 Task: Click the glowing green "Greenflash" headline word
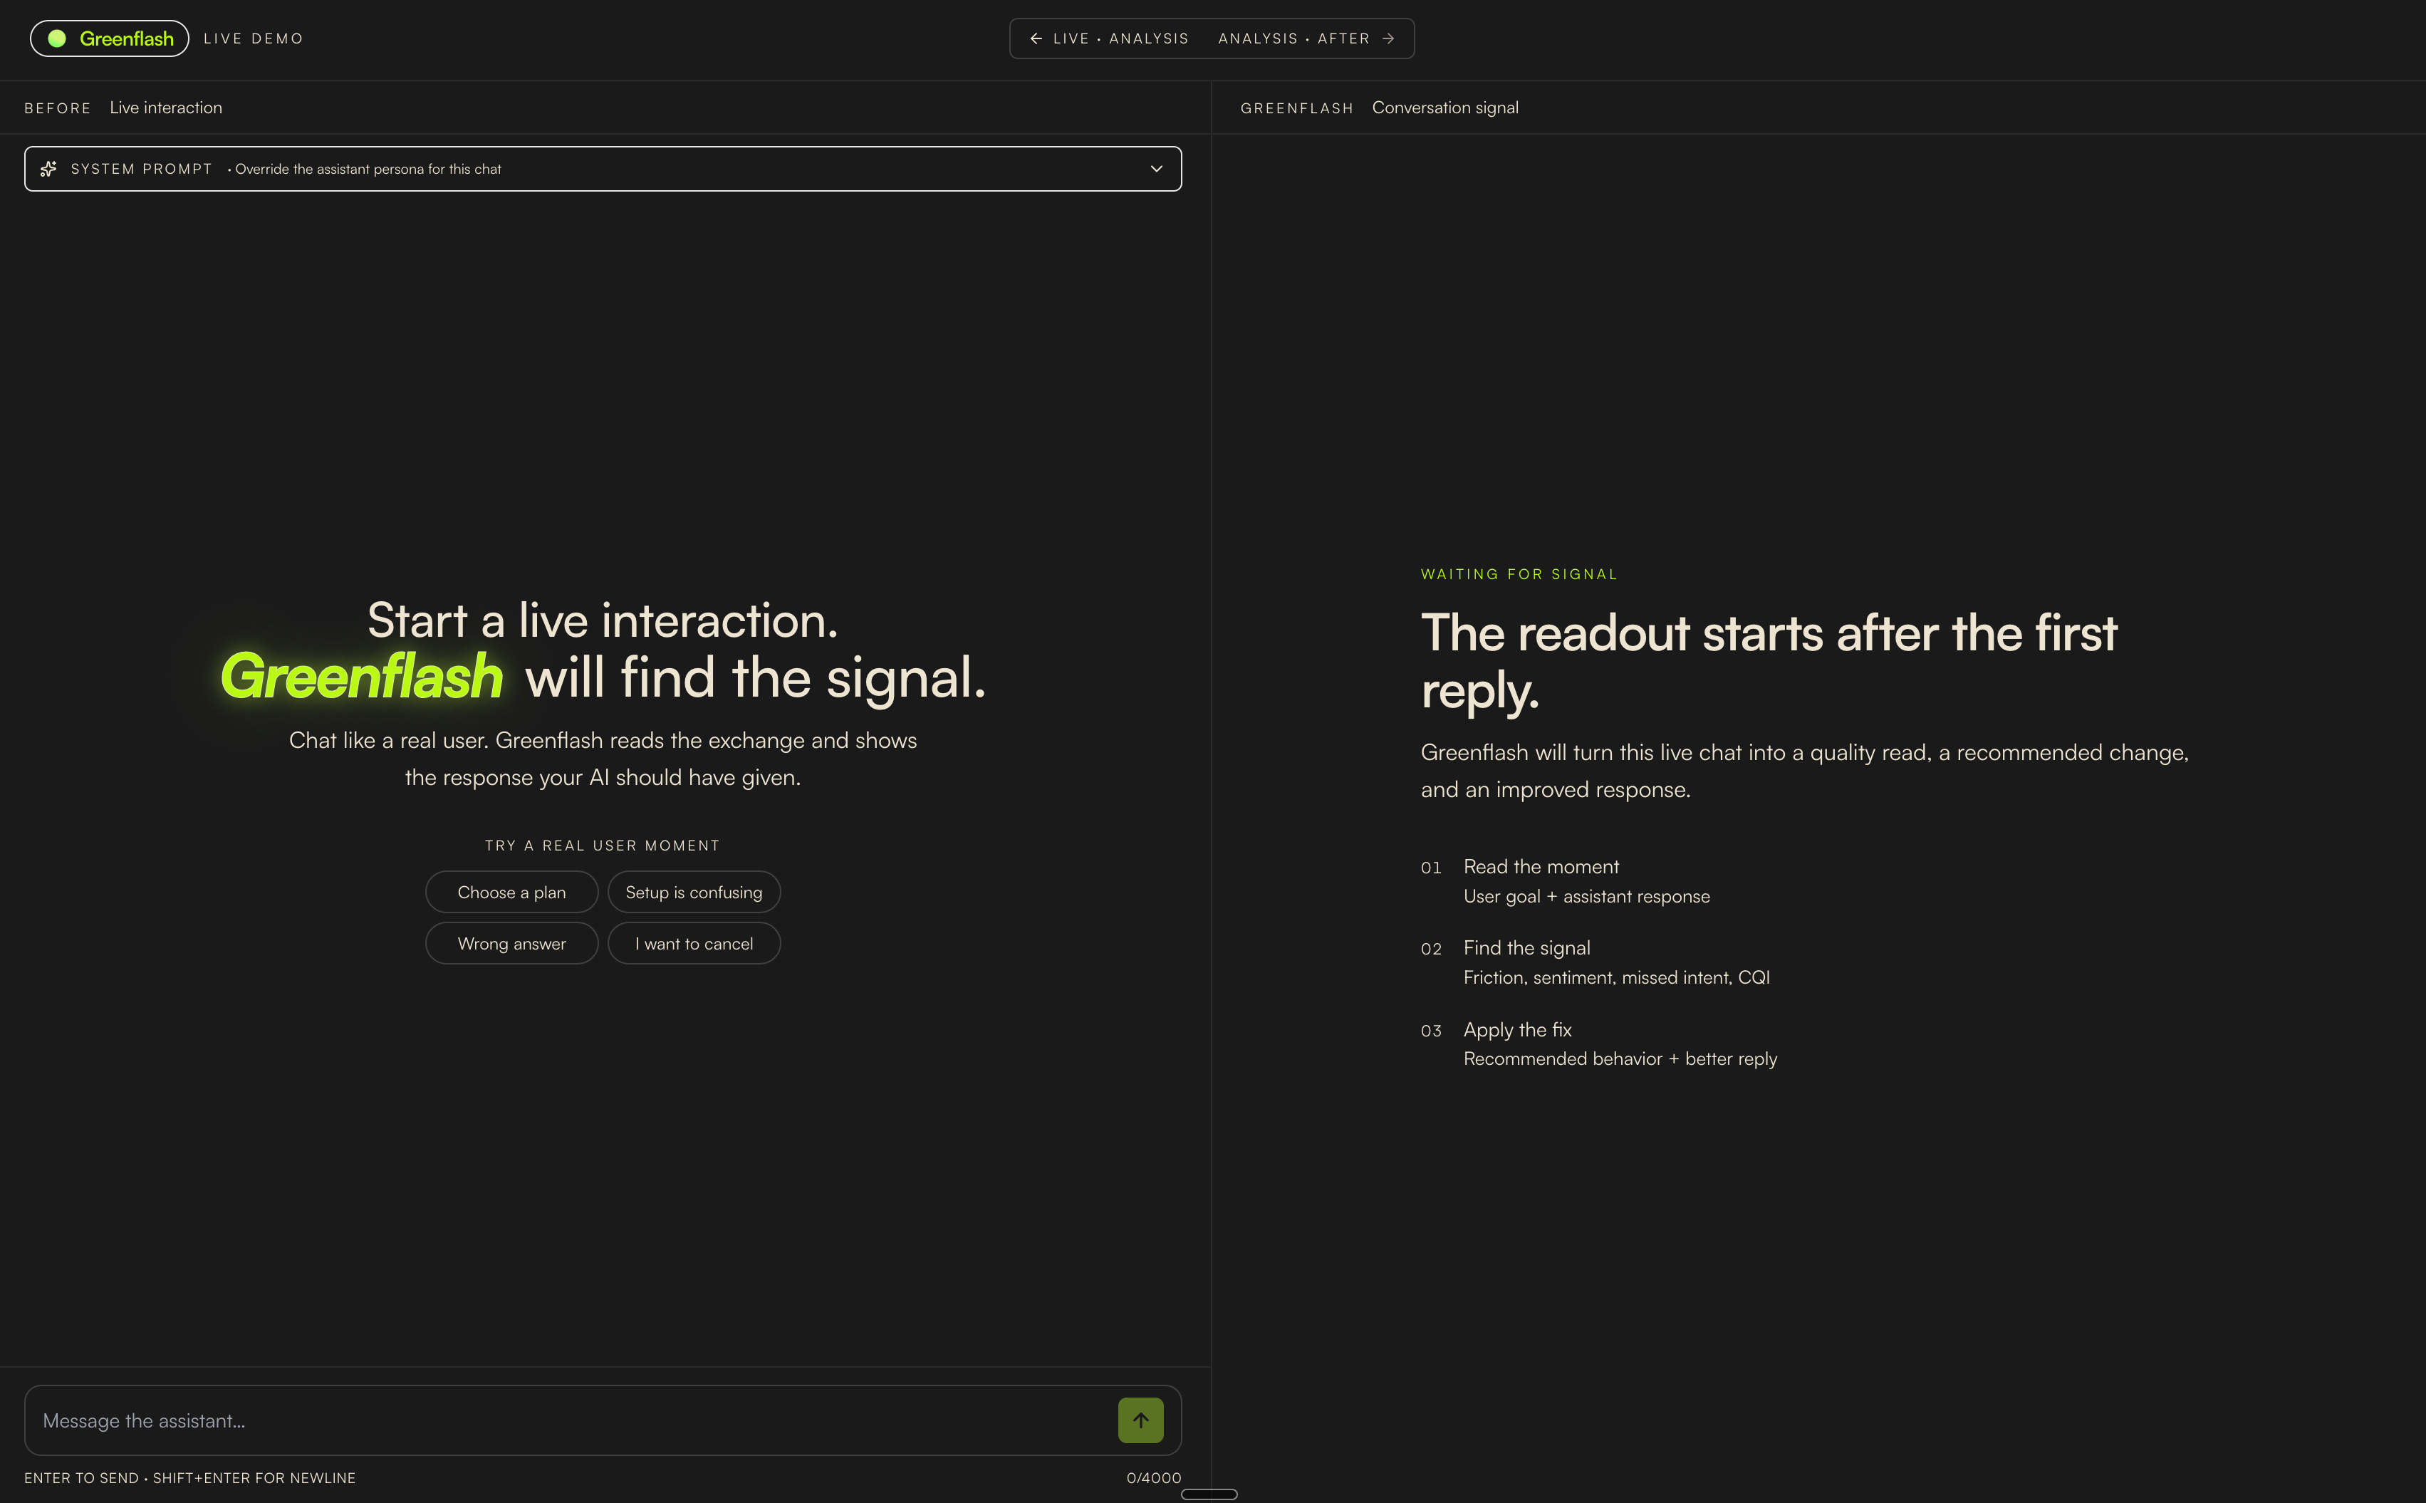tap(361, 677)
